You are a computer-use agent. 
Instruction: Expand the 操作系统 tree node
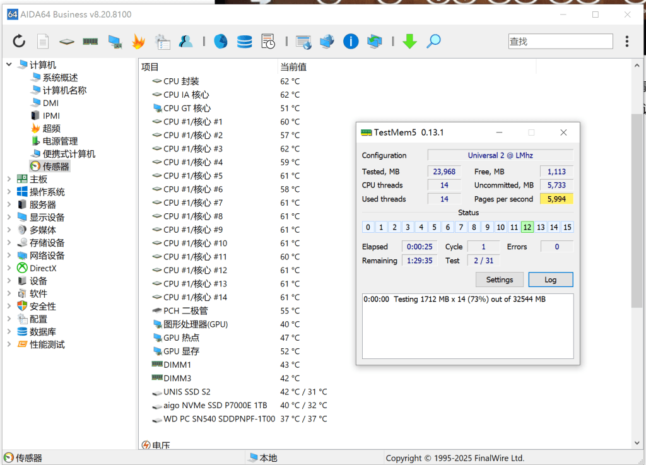point(9,192)
